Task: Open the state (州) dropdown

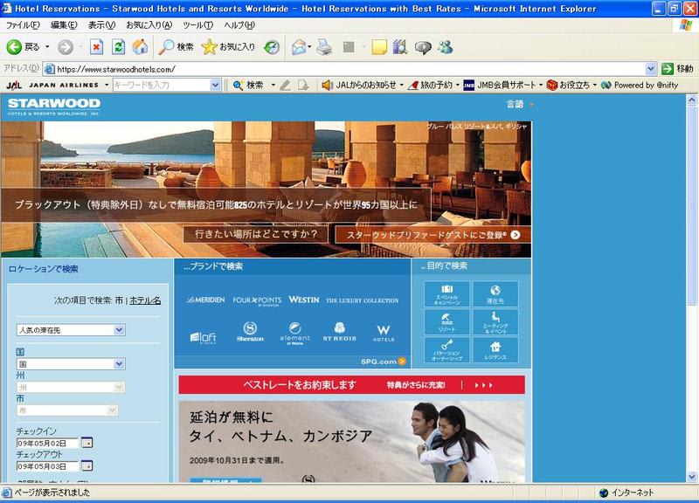Action: (71, 387)
